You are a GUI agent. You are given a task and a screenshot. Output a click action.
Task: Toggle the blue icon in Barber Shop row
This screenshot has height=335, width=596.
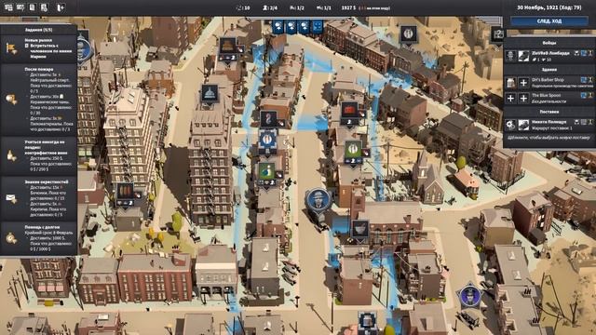point(584,80)
